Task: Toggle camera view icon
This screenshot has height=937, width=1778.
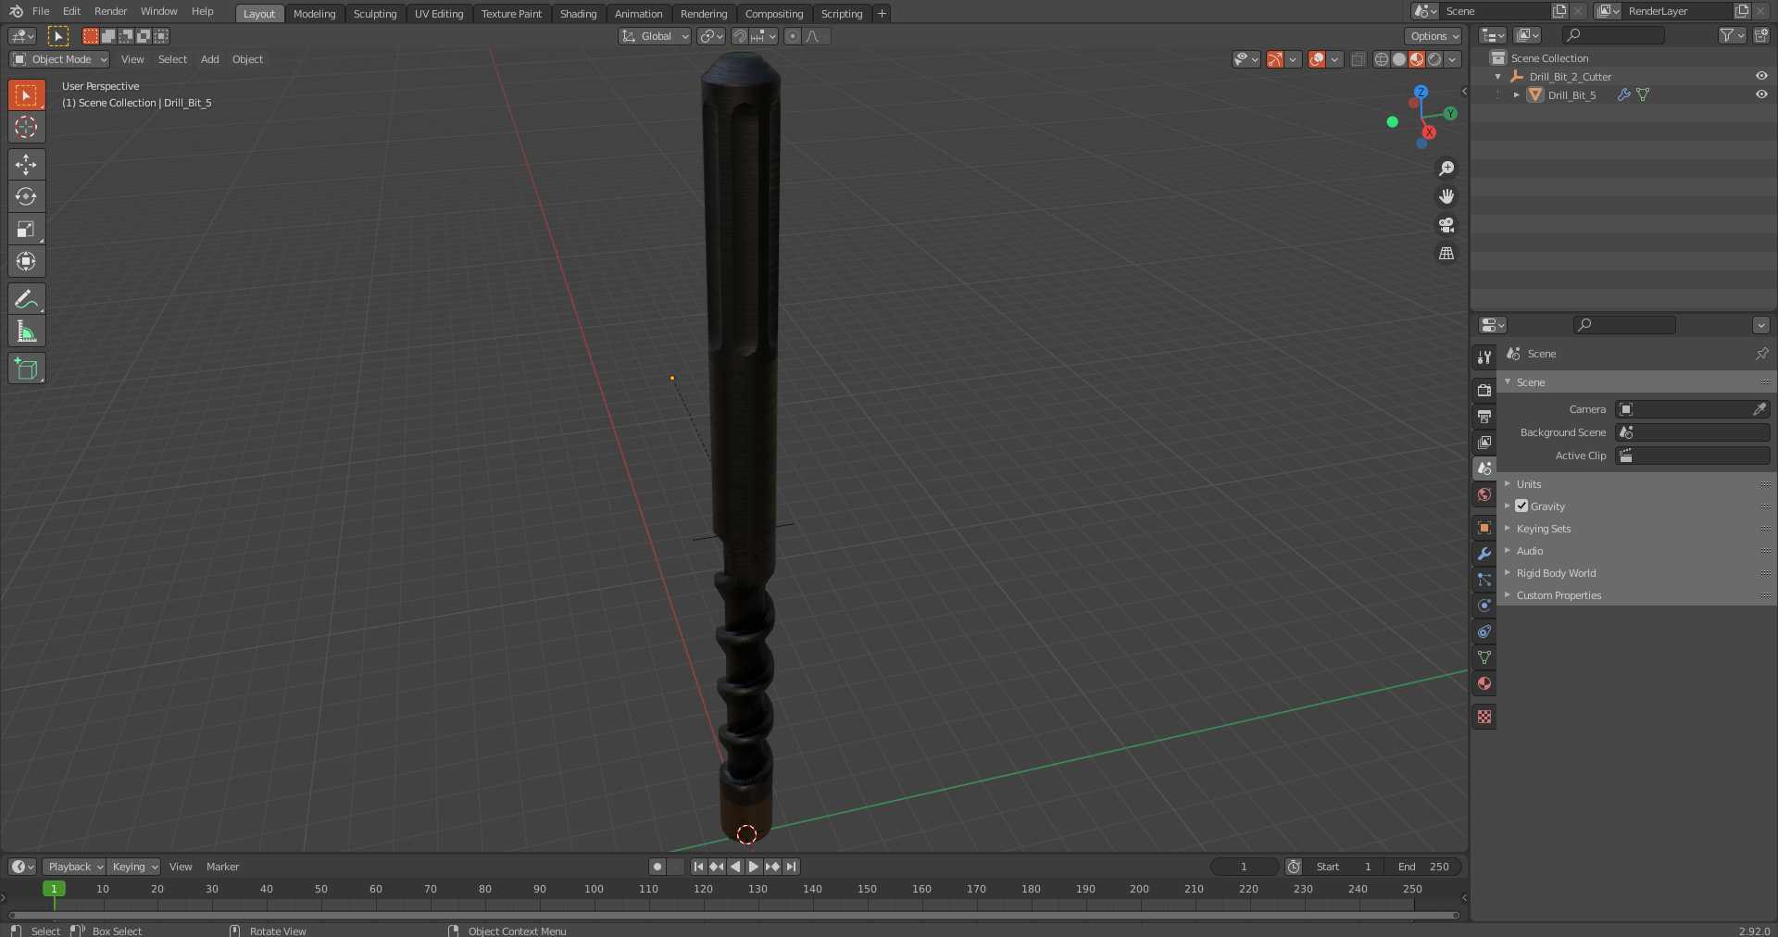Action: coord(1446,225)
